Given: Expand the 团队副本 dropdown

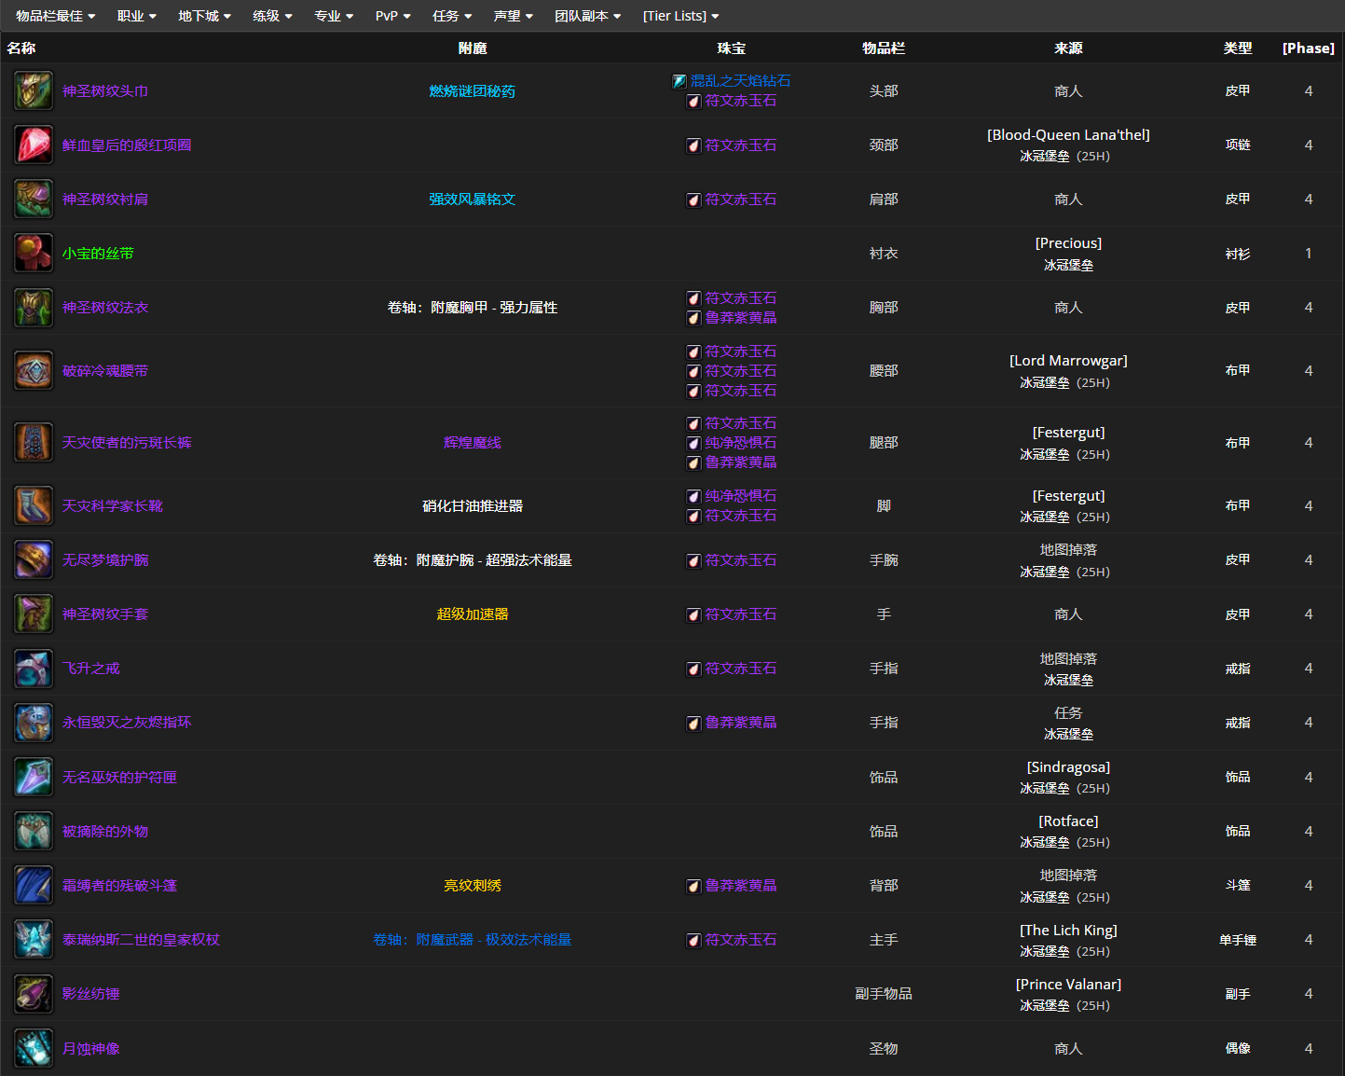Looking at the screenshot, I should 587,16.
